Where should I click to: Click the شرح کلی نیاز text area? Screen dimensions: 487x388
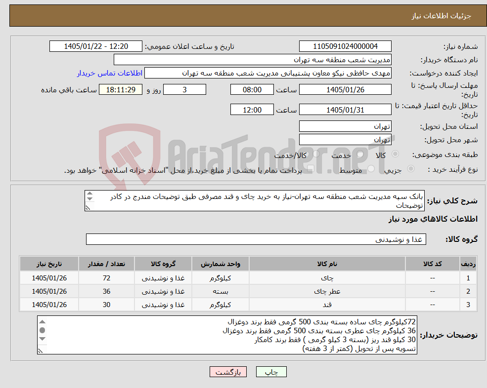click(254, 201)
